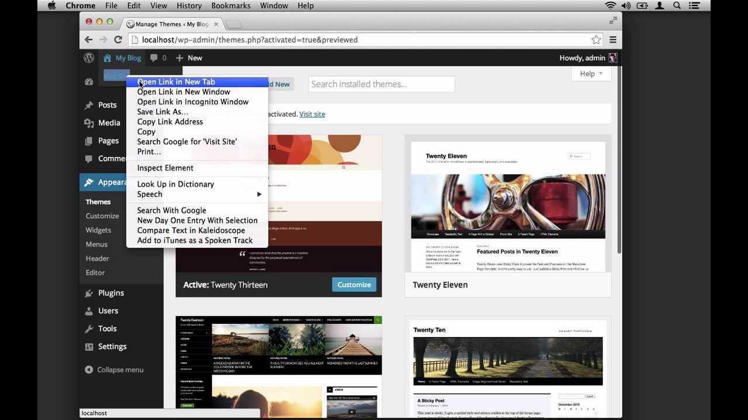Choose Search Google for 'Visit Site'
Viewport: 748px width, 420px height.
[x=198, y=142]
